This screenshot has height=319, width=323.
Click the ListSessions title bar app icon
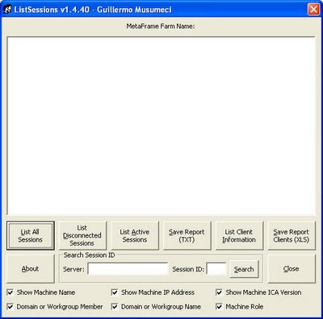point(7,10)
